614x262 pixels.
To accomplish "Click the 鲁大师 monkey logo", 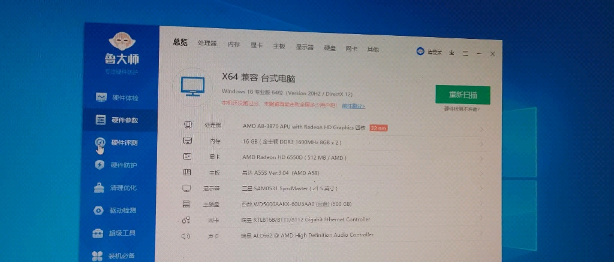I will (122, 41).
